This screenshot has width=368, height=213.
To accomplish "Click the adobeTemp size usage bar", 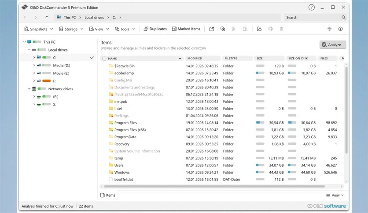I will tap(260, 73).
